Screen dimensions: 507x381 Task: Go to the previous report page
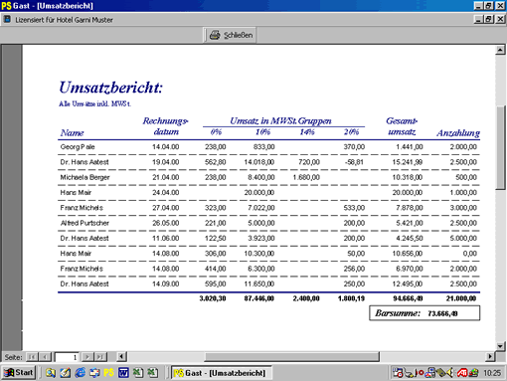45,357
